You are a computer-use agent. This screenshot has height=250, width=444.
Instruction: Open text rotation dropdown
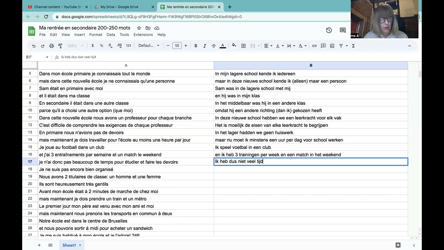point(302,46)
